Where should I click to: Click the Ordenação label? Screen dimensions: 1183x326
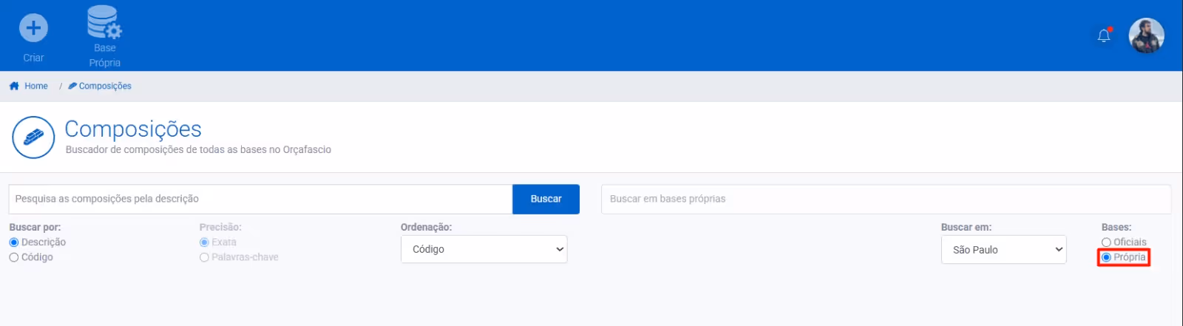pyautogui.click(x=426, y=227)
